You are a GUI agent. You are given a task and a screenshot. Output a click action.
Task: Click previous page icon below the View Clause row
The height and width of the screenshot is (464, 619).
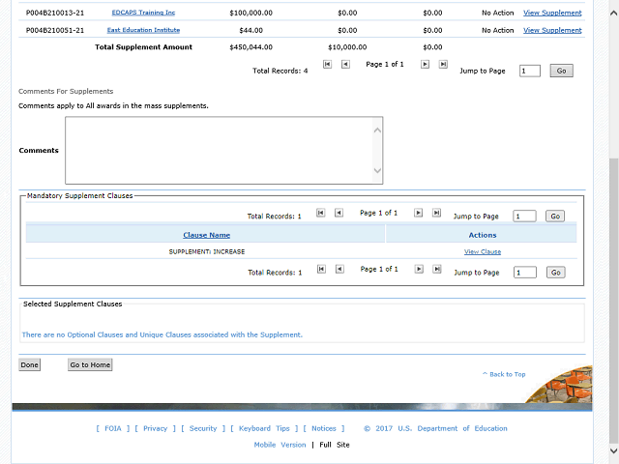339,270
